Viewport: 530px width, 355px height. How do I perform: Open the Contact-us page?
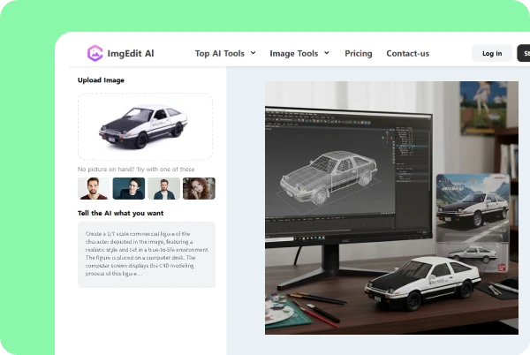point(407,53)
